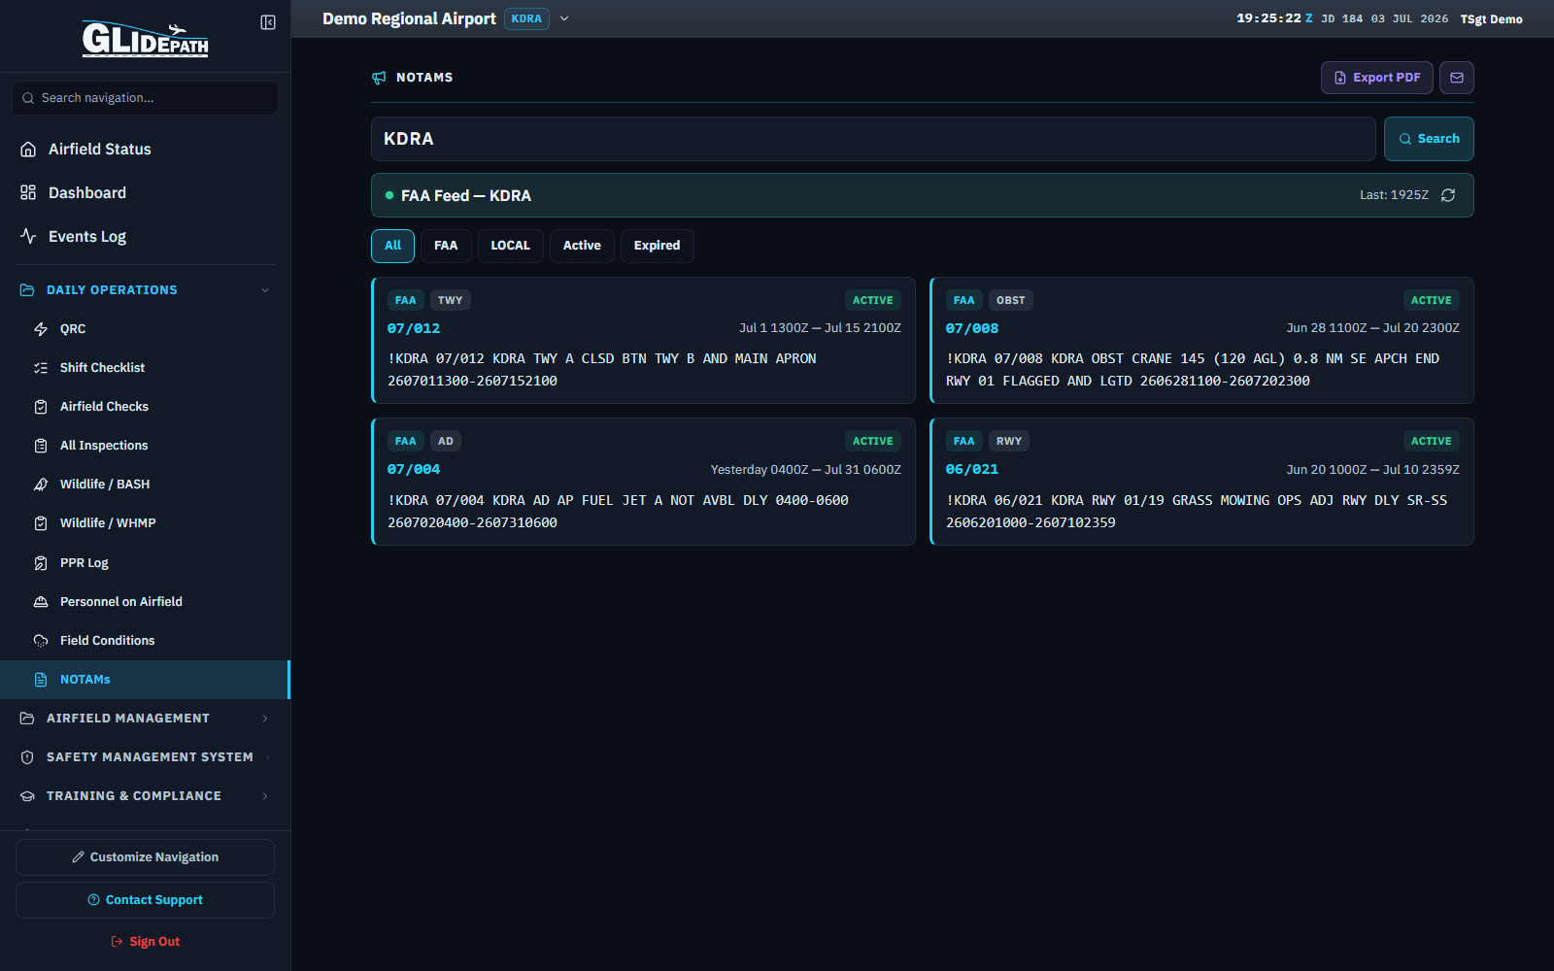This screenshot has height=971, width=1554.
Task: Open NOTAM number 06/021
Action: click(x=972, y=469)
